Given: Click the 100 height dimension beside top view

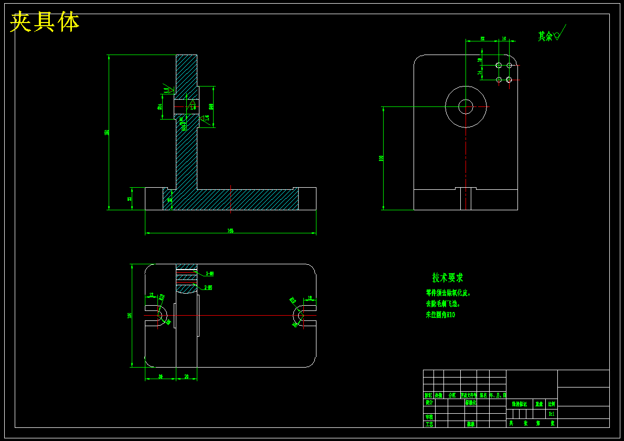Looking at the screenshot, I should [x=129, y=315].
